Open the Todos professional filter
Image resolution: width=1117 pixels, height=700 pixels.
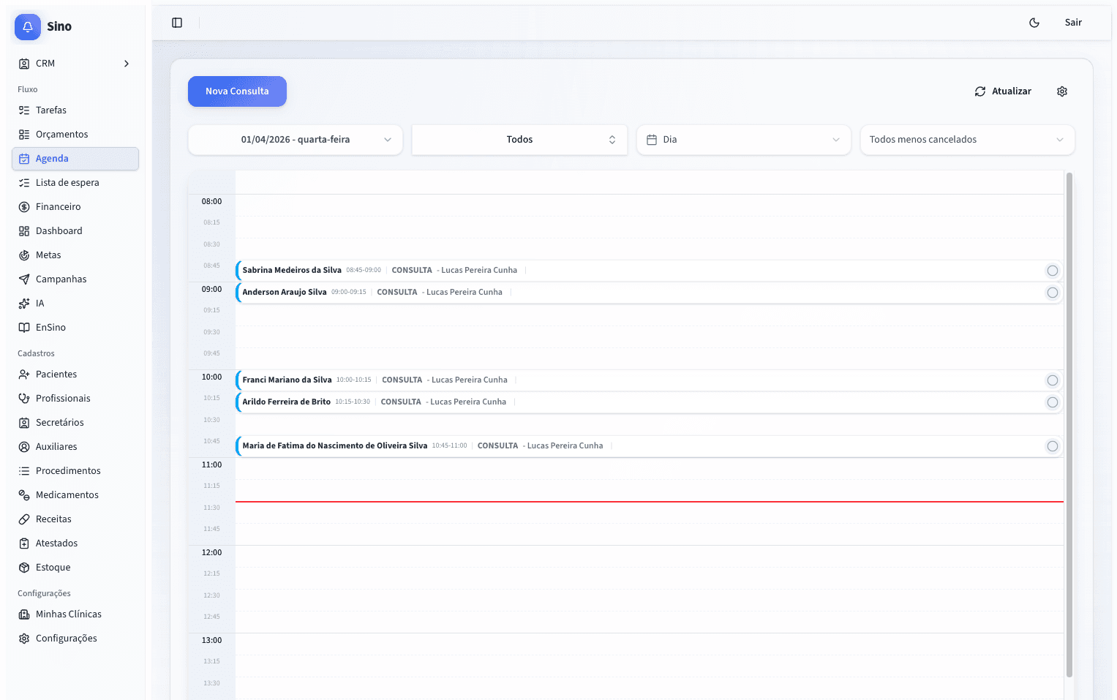tap(520, 140)
